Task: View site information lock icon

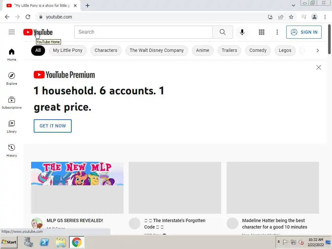Action: point(41,17)
